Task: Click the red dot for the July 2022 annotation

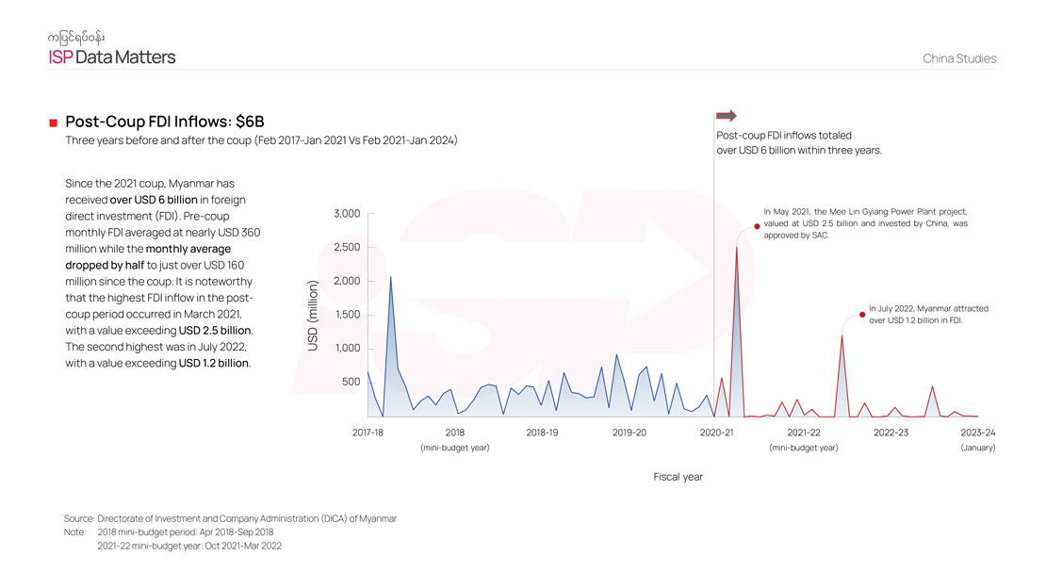Action: pos(861,315)
